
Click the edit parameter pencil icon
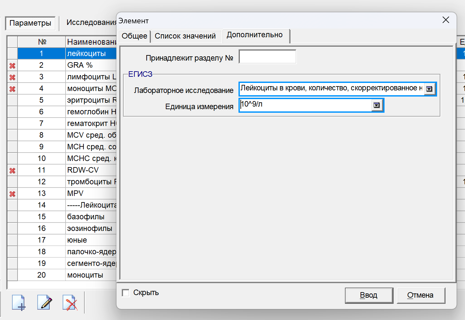tap(44, 303)
